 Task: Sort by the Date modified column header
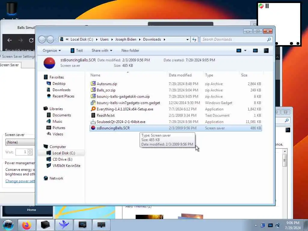pyautogui.click(x=180, y=75)
